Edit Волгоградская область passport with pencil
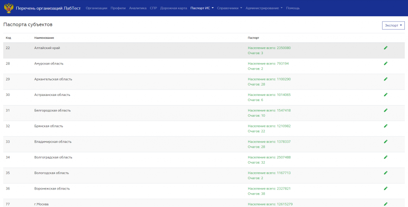Viewport: 408px width, 207px height. [386, 157]
